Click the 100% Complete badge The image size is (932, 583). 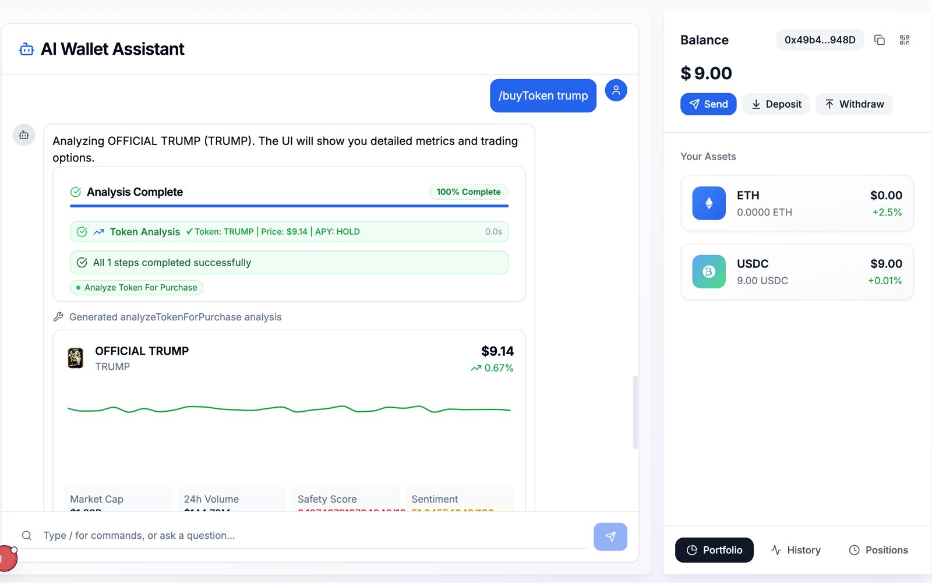[x=468, y=192]
